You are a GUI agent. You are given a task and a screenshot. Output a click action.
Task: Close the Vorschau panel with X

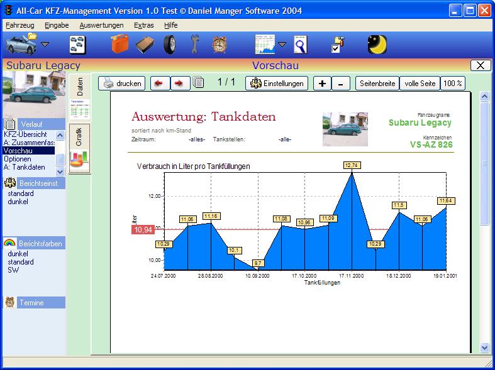[481, 65]
